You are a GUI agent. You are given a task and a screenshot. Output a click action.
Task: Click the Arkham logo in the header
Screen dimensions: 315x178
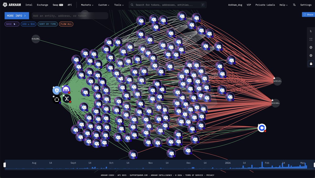12,5
